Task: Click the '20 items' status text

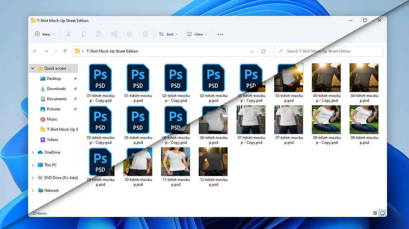Action: coord(39,214)
